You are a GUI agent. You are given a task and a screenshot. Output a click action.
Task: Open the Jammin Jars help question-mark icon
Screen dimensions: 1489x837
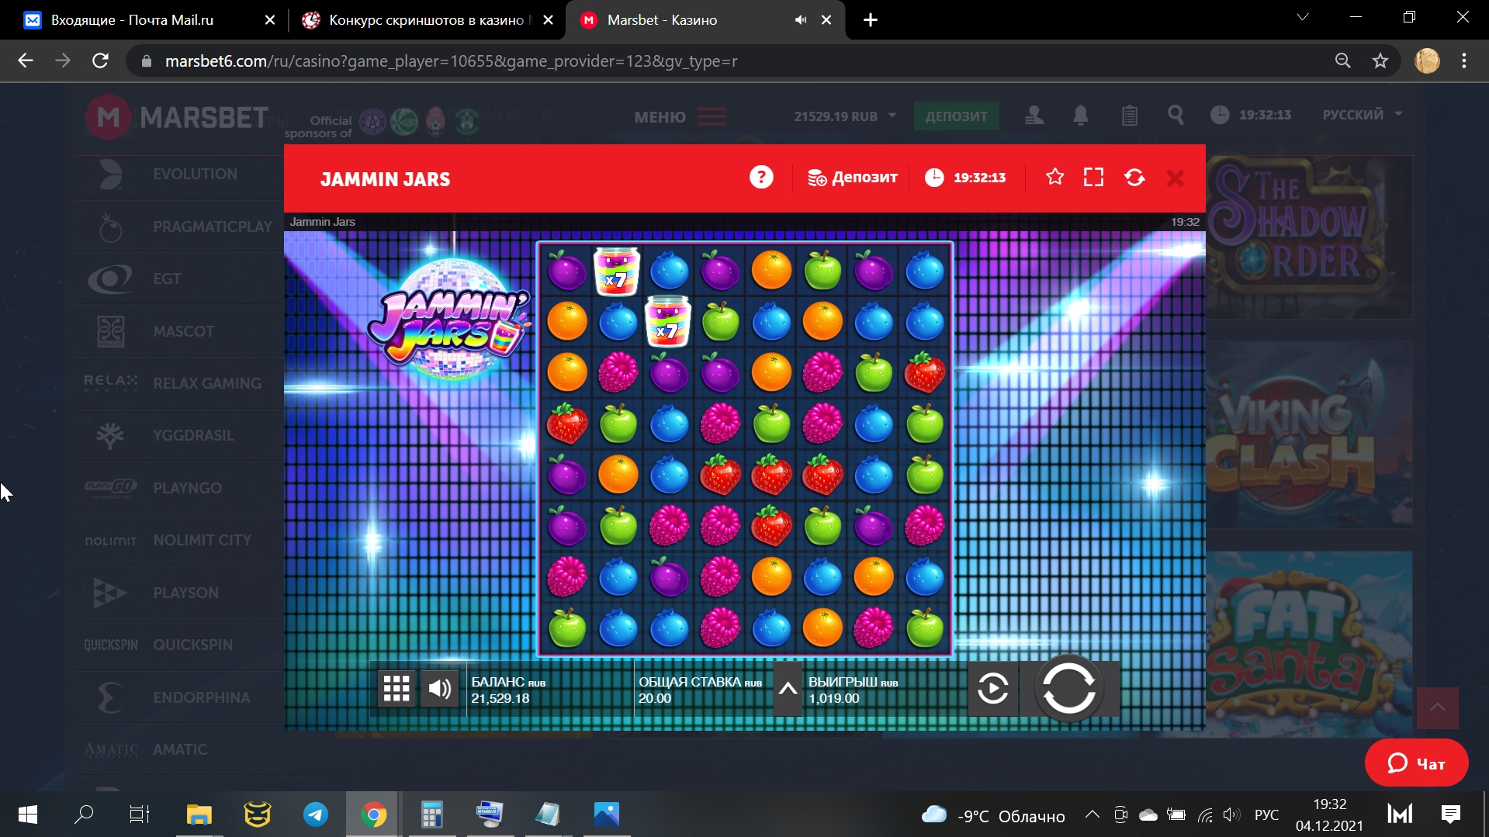pos(761,178)
